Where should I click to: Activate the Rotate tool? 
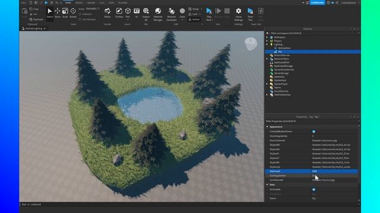(73, 13)
